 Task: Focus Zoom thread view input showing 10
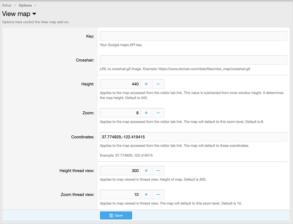120,194
